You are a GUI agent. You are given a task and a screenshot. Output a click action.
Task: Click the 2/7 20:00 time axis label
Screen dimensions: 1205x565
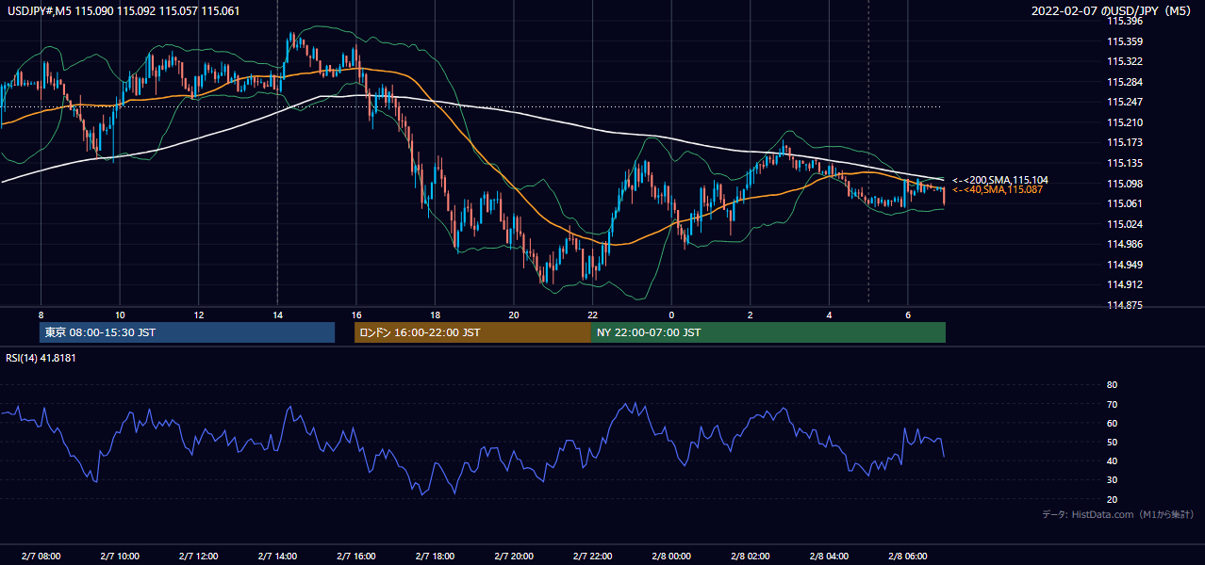(x=514, y=557)
